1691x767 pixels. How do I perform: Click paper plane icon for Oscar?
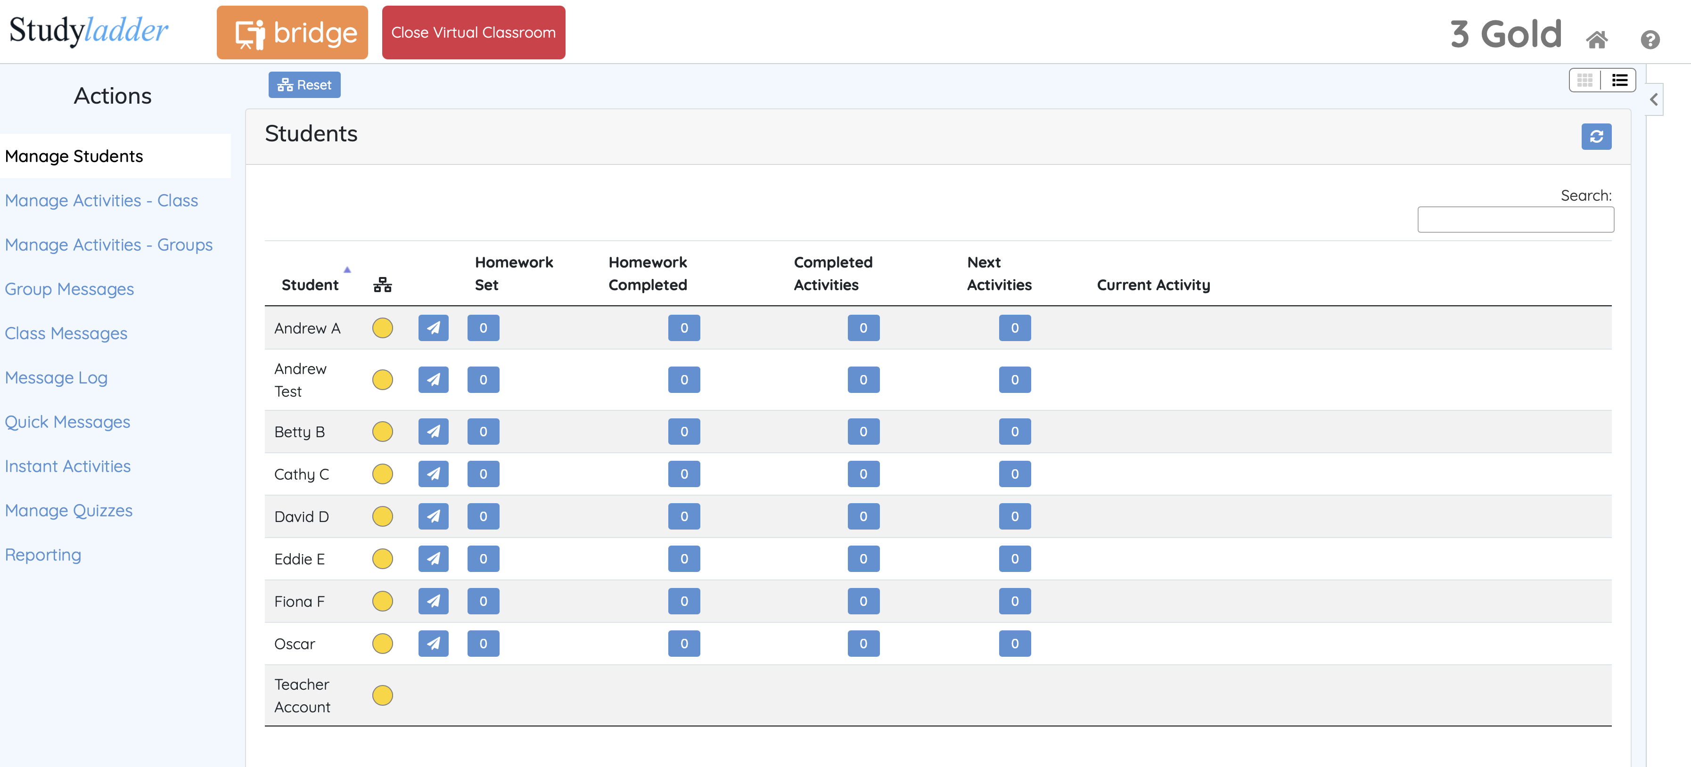433,644
